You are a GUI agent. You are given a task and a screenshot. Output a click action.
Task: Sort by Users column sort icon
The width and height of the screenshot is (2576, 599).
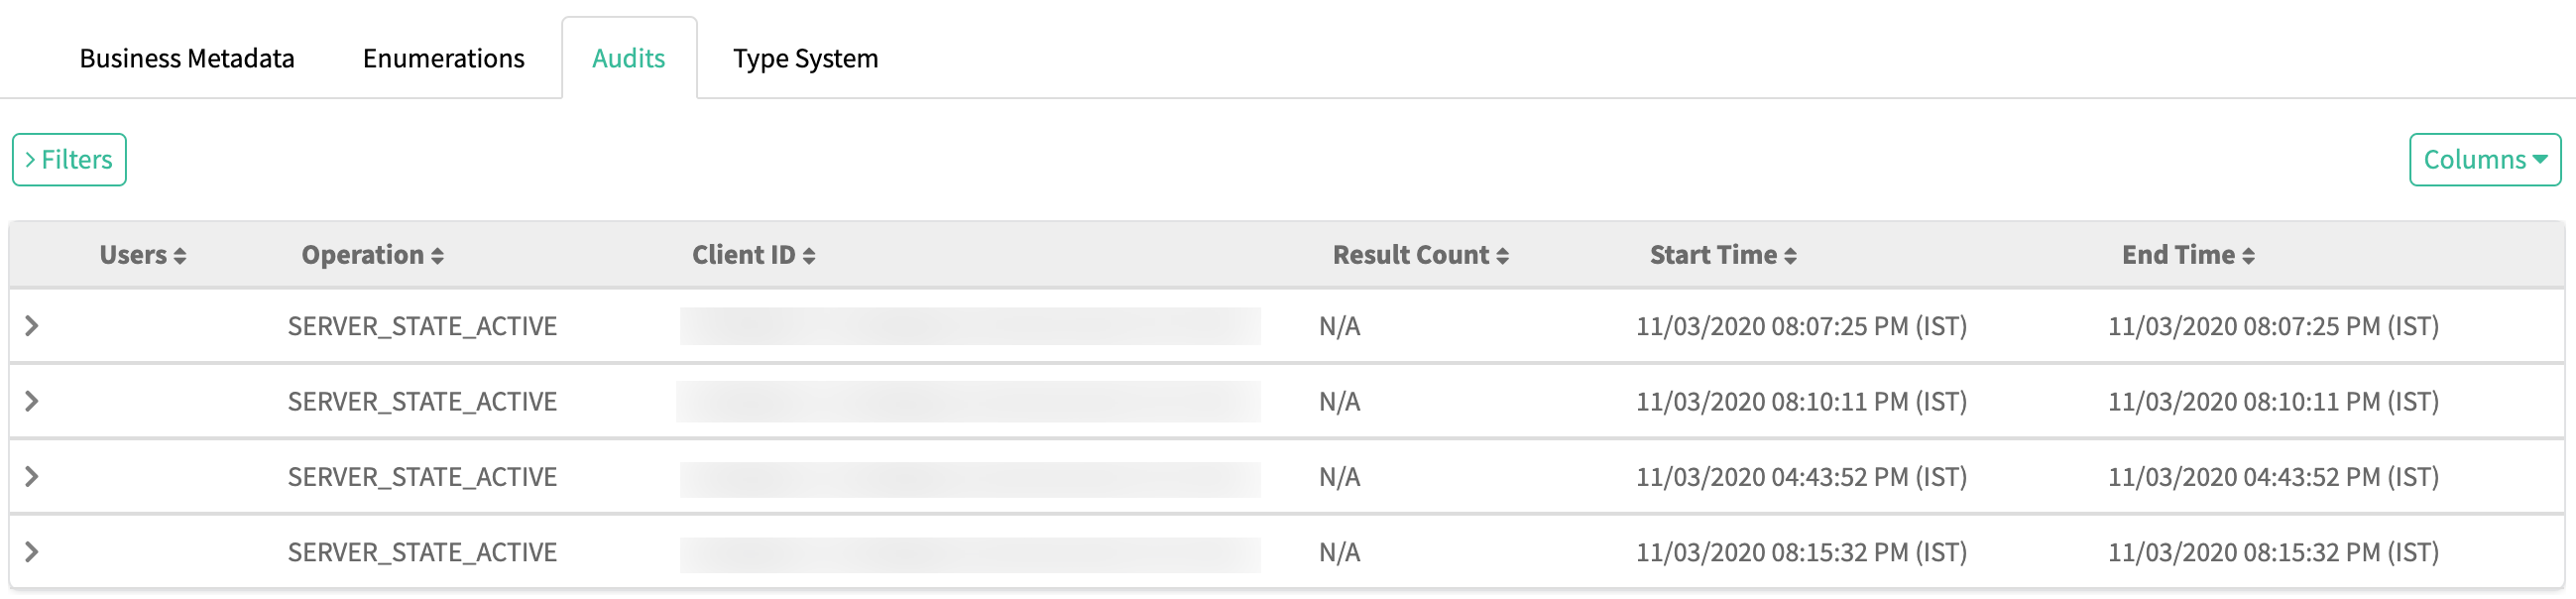point(180,256)
